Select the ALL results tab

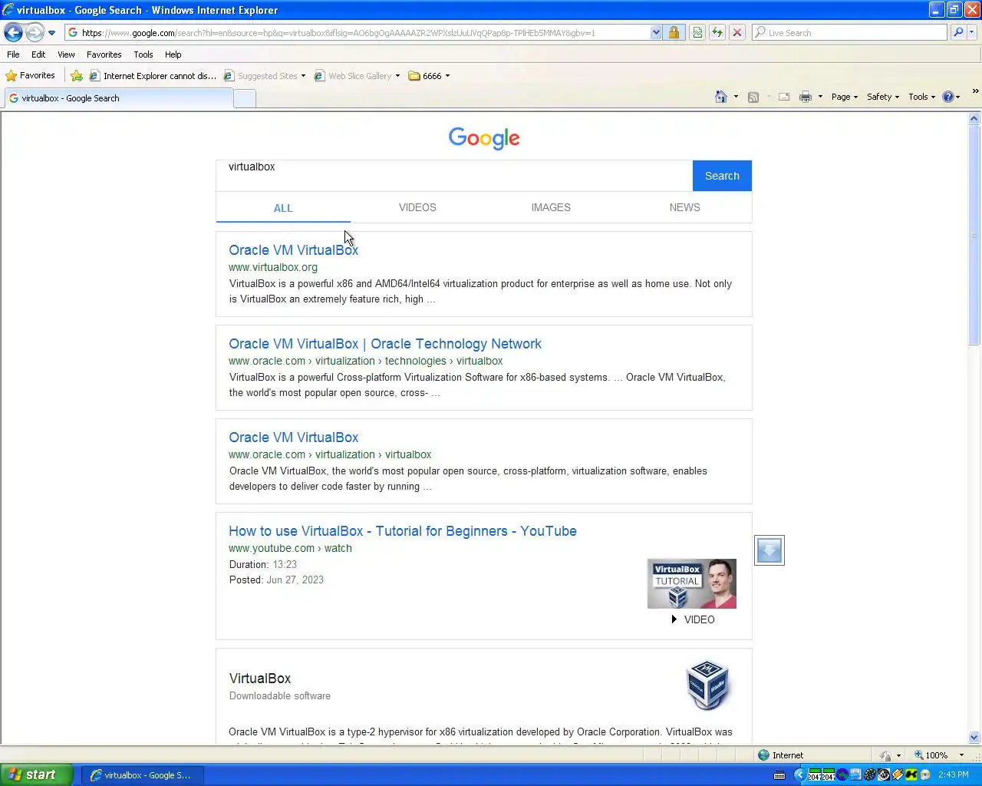[283, 208]
